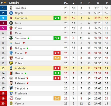Click the Roma club crest icon

(11, 28)
